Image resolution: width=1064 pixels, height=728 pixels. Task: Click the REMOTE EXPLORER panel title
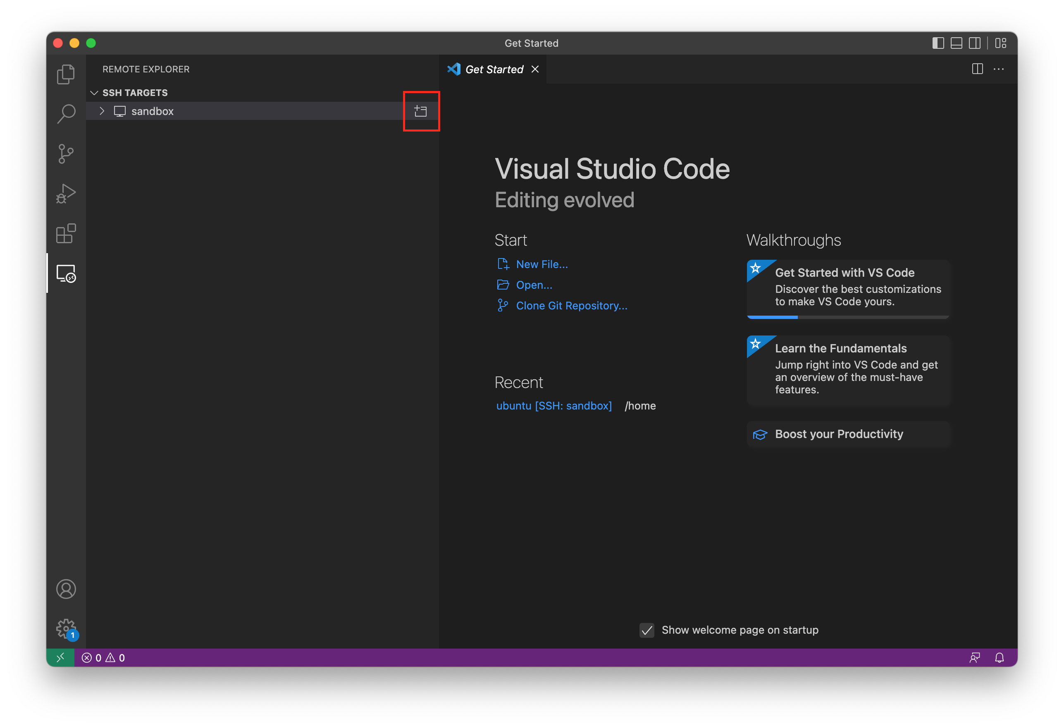click(146, 69)
